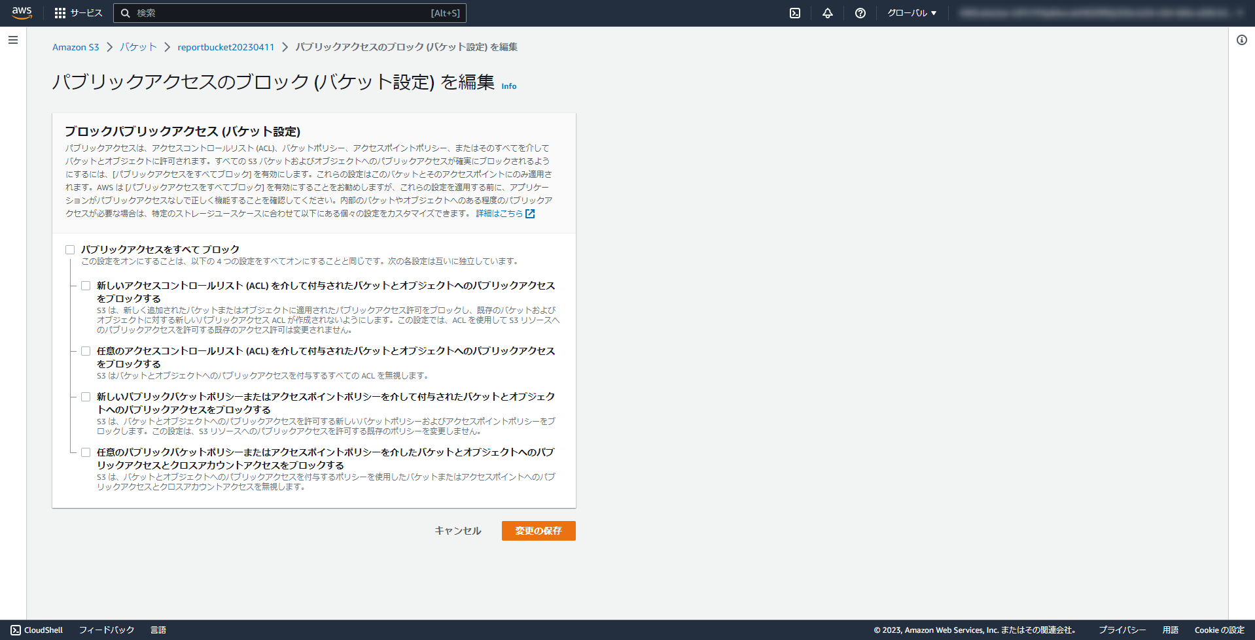Screen dimensions: 1255x640
Task: Open the info panel icon on the right edge
Action: point(1241,40)
